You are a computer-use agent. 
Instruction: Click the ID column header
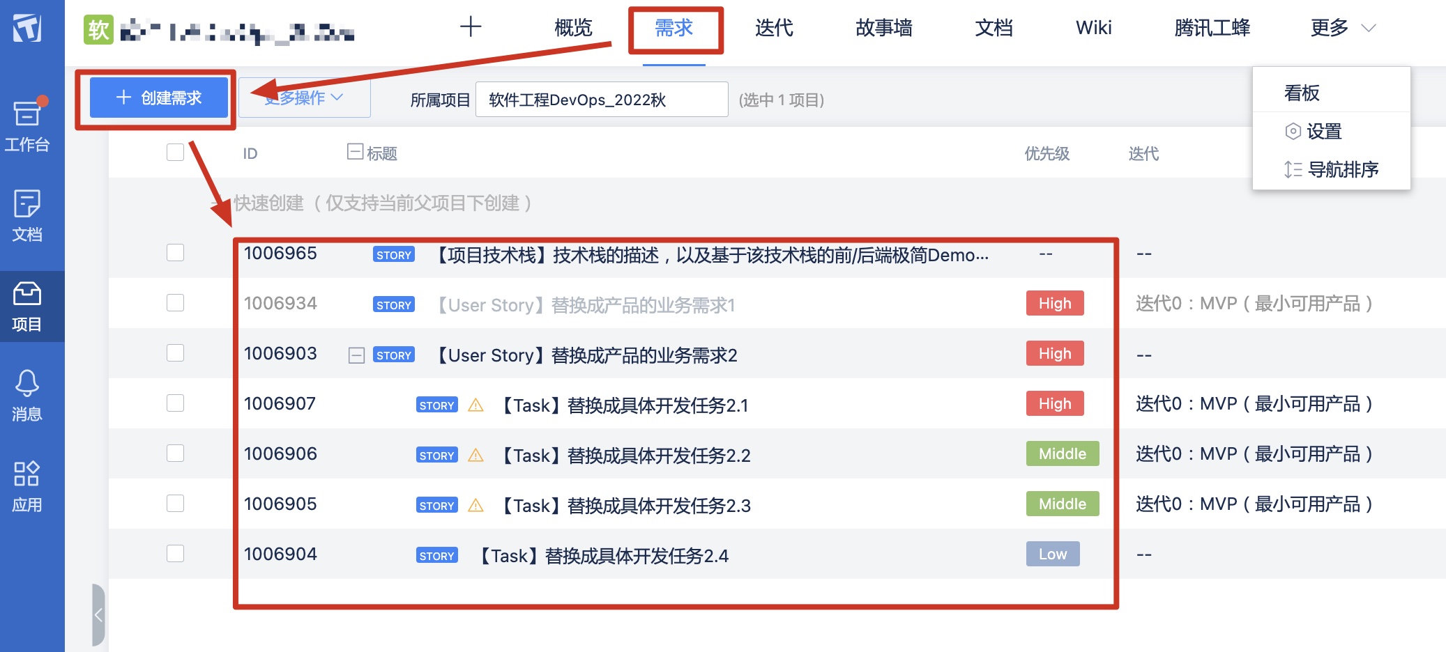(x=250, y=153)
